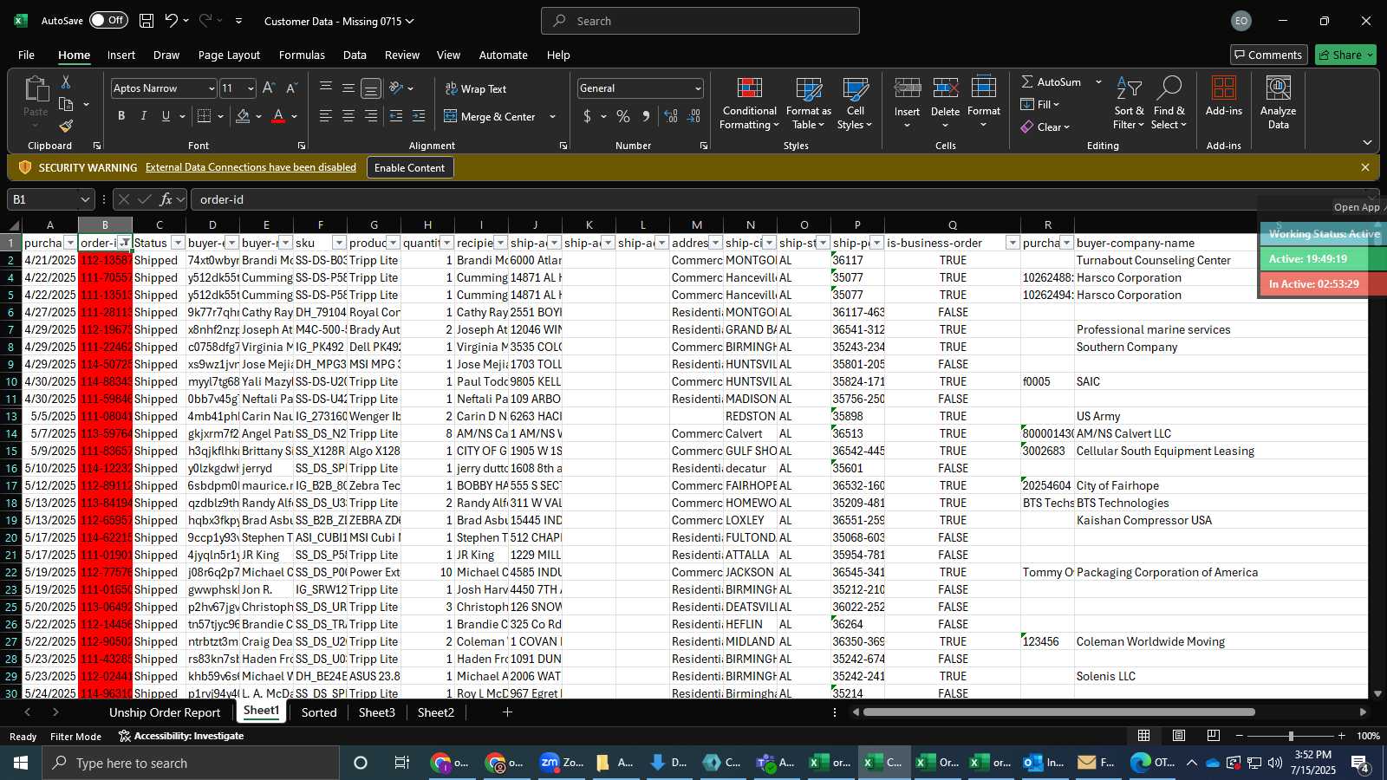Open the sku column filter dropdown
1387x780 pixels.
tap(339, 243)
